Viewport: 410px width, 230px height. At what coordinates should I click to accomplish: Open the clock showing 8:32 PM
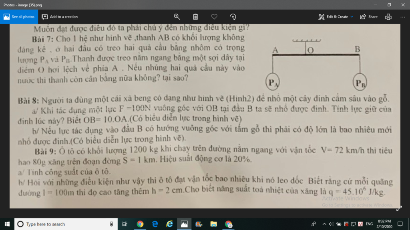coord(384,224)
